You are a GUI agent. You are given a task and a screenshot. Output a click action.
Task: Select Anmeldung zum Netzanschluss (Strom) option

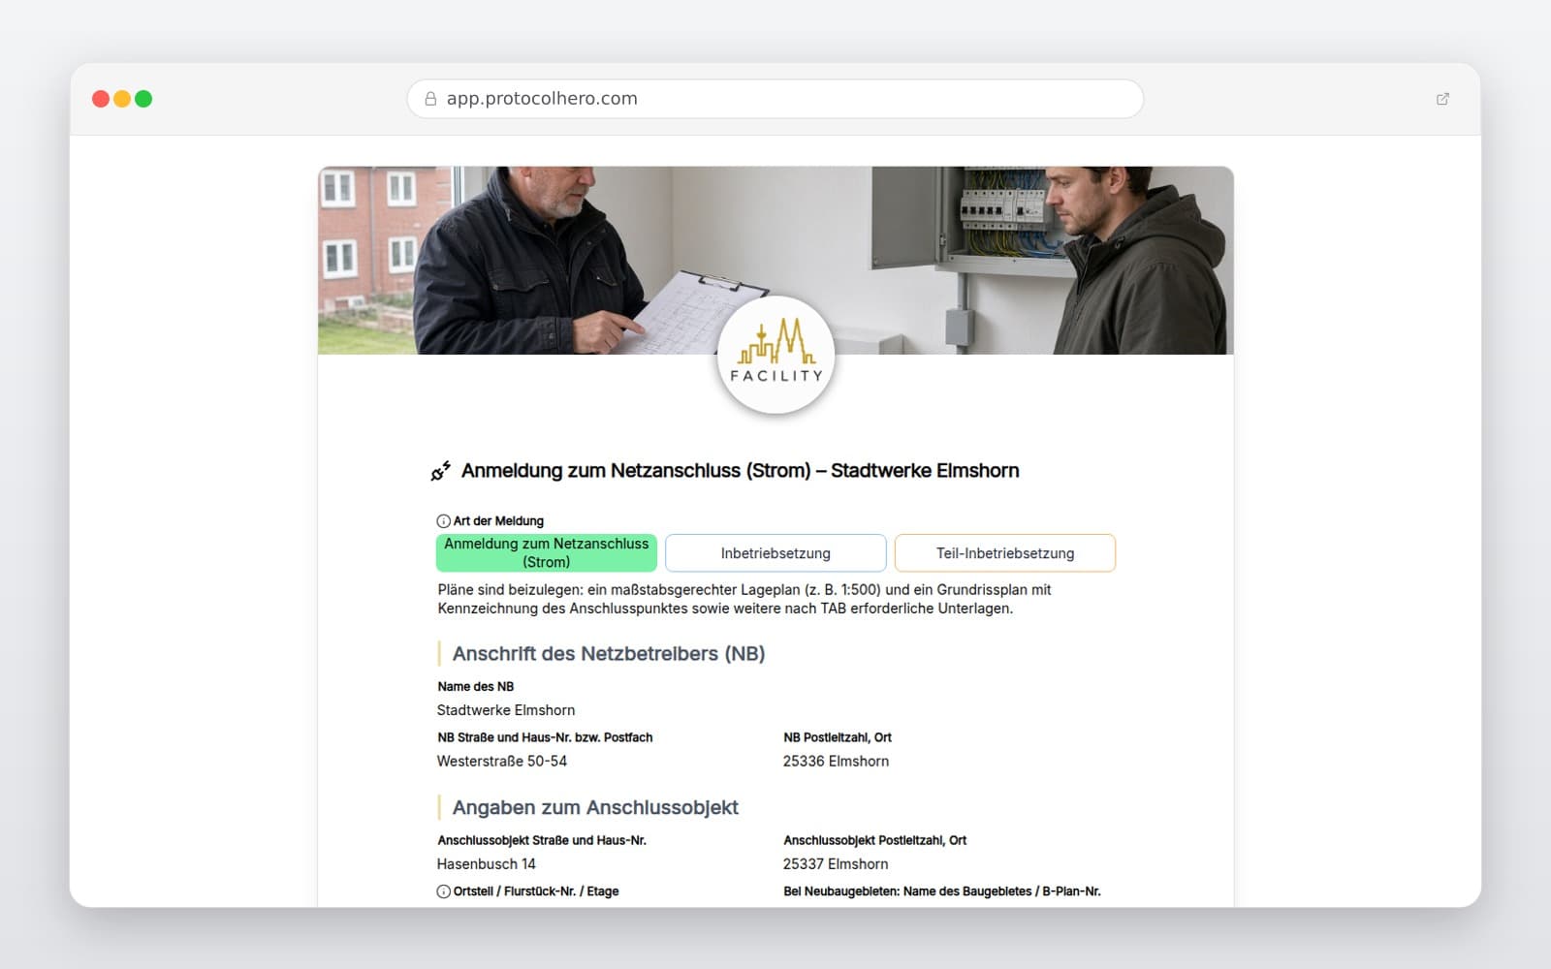(x=547, y=553)
